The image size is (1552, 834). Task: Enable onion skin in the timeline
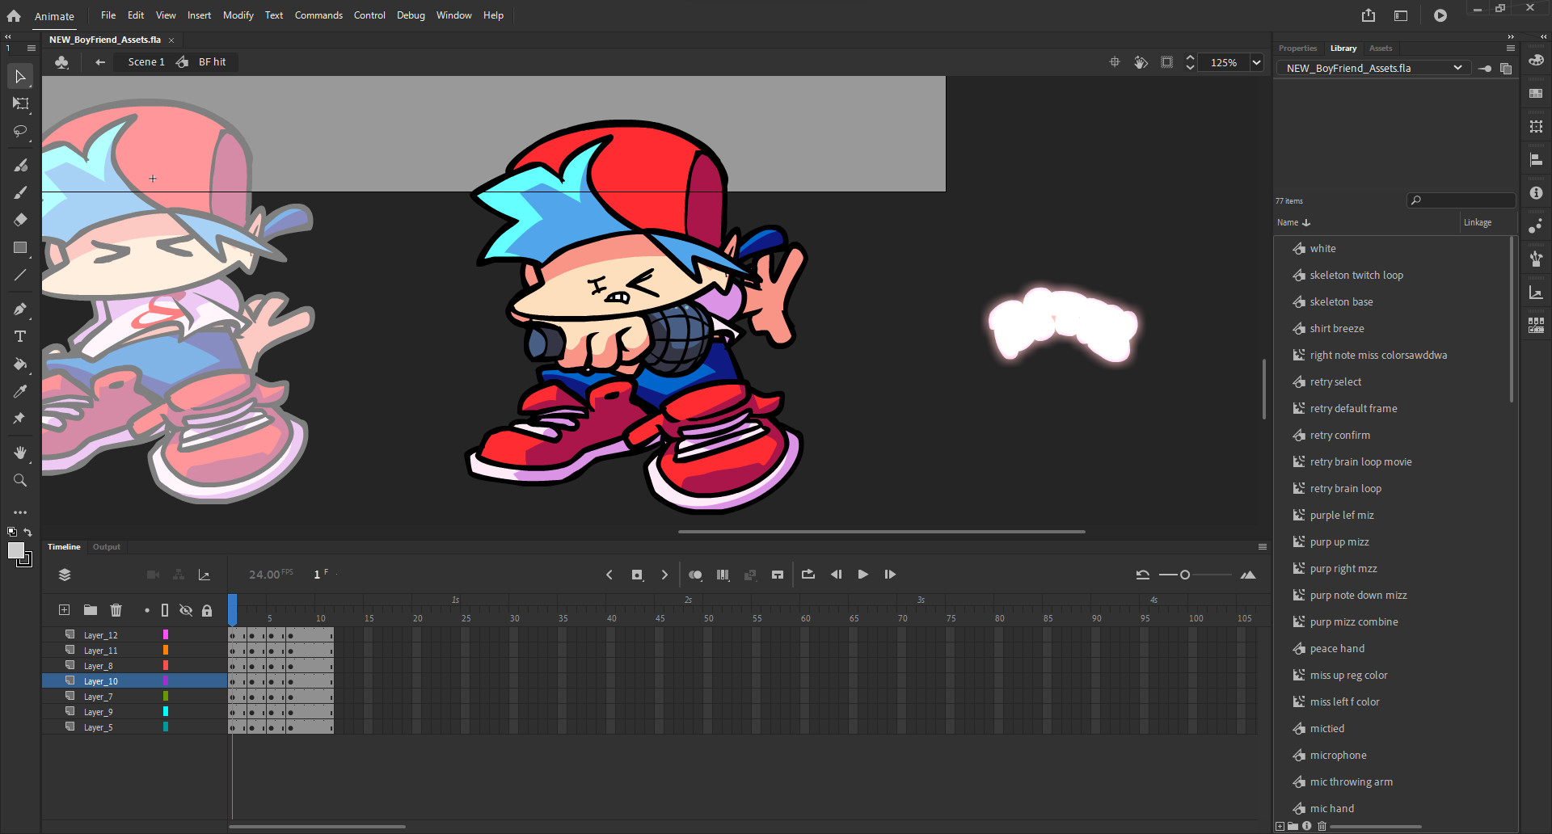695,575
